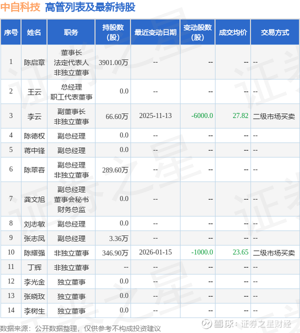
Task: Click the 中自科技 title text
Action: coord(20,7)
